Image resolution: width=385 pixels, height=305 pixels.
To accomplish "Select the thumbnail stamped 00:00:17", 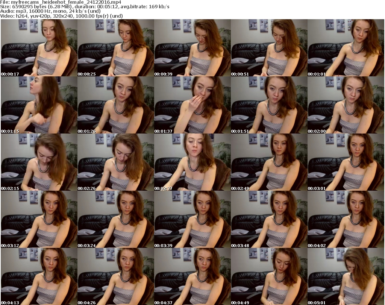I will pyautogui.click(x=39, y=48).
